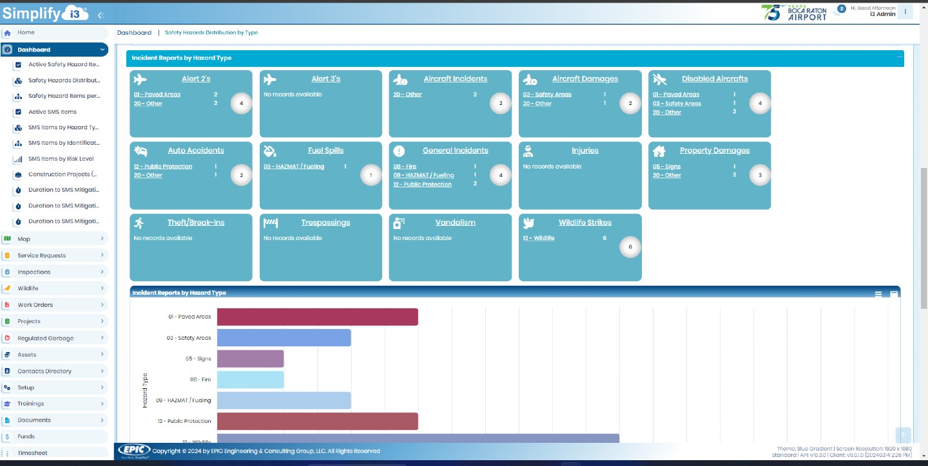The width and height of the screenshot is (928, 466).
Task: Click the 13 - Wildlife link
Action: tap(538, 238)
